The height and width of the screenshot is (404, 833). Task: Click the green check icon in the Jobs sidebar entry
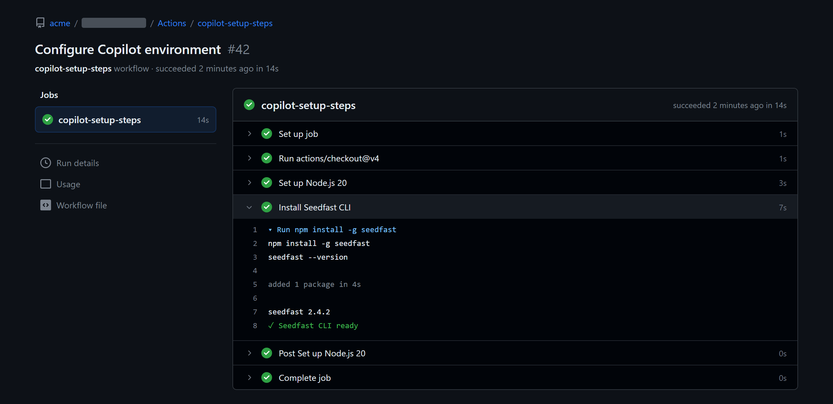click(x=48, y=119)
